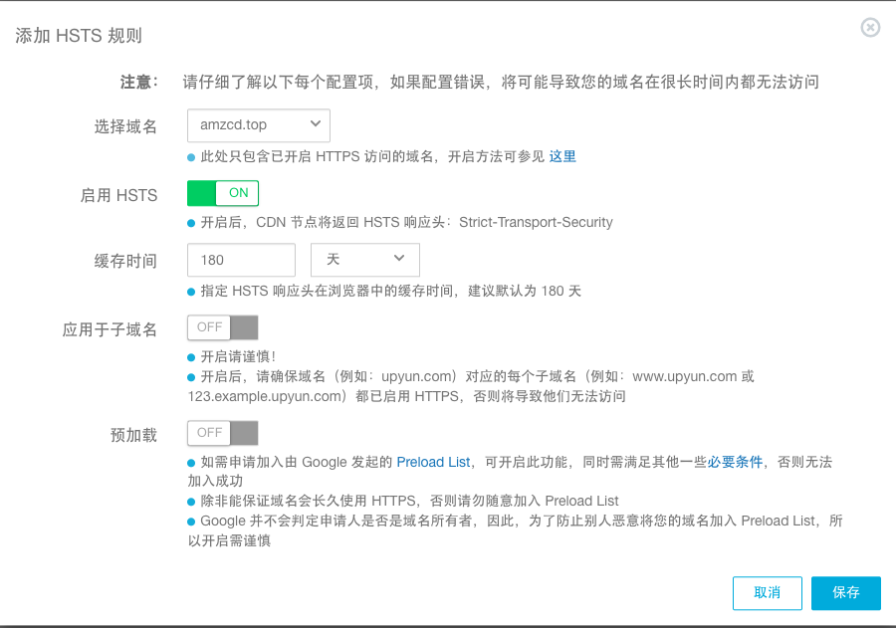896x628 pixels.
Task: Turn off the 启用 HSTS switch
Action: tap(223, 193)
